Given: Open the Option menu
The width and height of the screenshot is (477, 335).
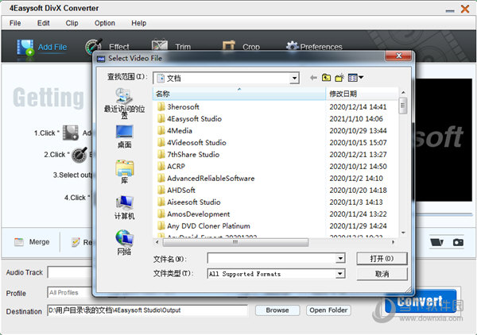Looking at the screenshot, I should pos(105,23).
